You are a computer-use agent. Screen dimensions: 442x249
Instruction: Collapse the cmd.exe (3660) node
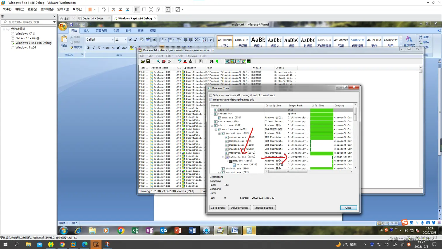coord(227,161)
